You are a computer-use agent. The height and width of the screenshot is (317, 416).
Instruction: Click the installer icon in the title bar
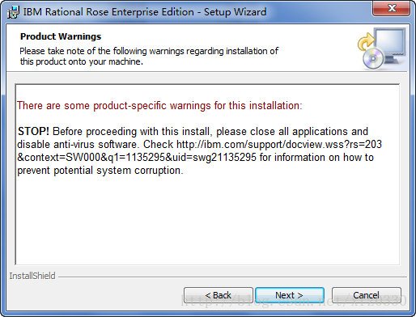click(13, 12)
